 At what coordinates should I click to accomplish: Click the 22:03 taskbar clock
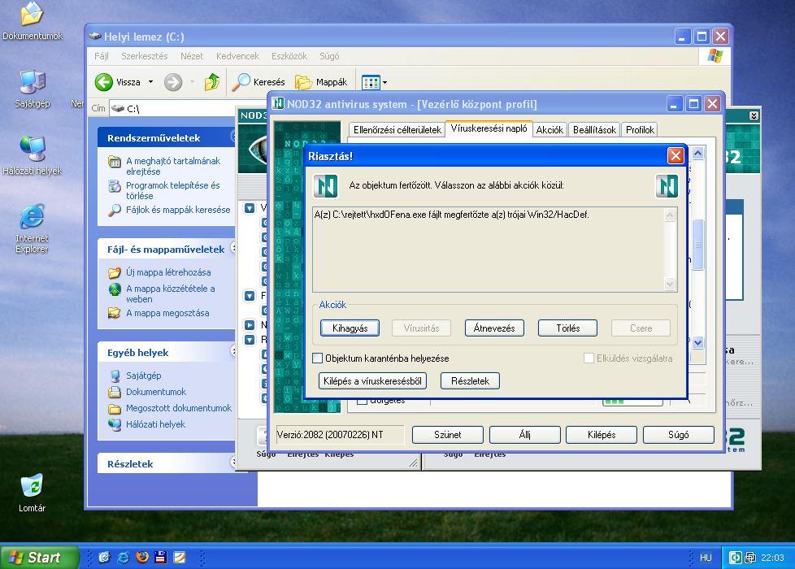pos(772,558)
